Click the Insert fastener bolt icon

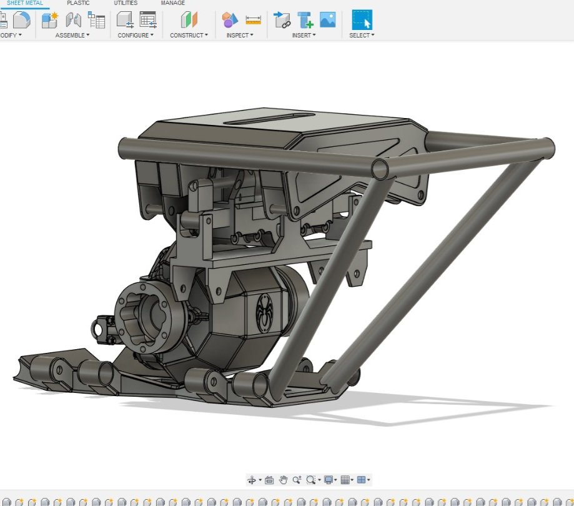[x=305, y=20]
